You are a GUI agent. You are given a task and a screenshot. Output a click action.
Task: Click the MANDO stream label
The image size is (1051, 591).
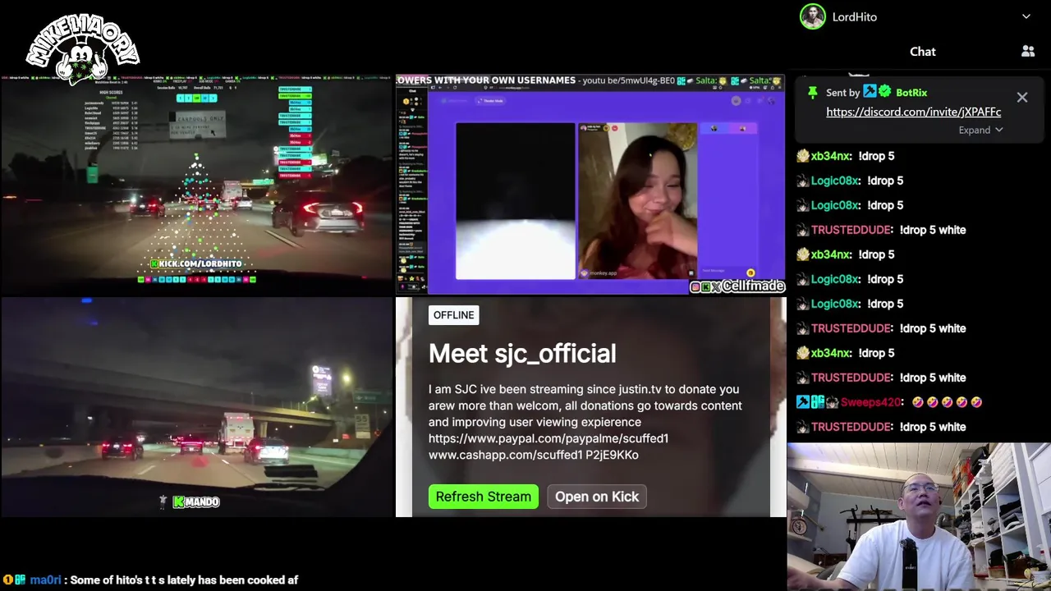196,502
